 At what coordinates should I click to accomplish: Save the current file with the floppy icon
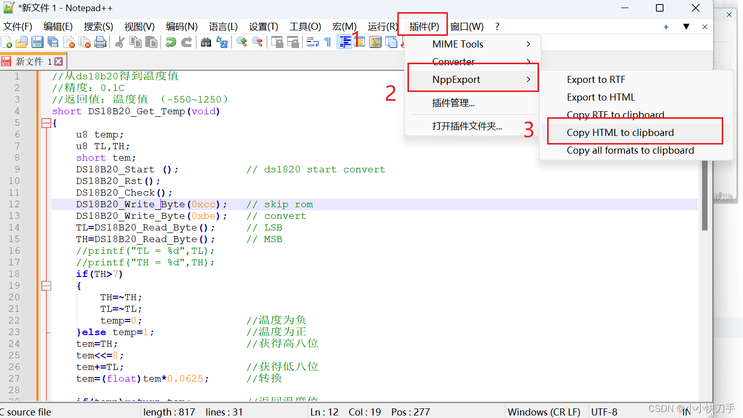coord(37,42)
